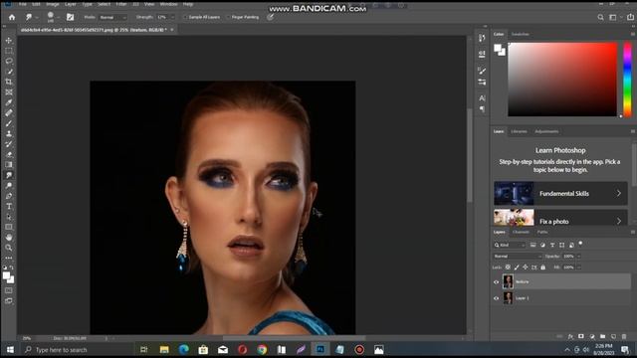Open the Fix a photo tutorial
The height and width of the screenshot is (358, 637).
coord(560,219)
